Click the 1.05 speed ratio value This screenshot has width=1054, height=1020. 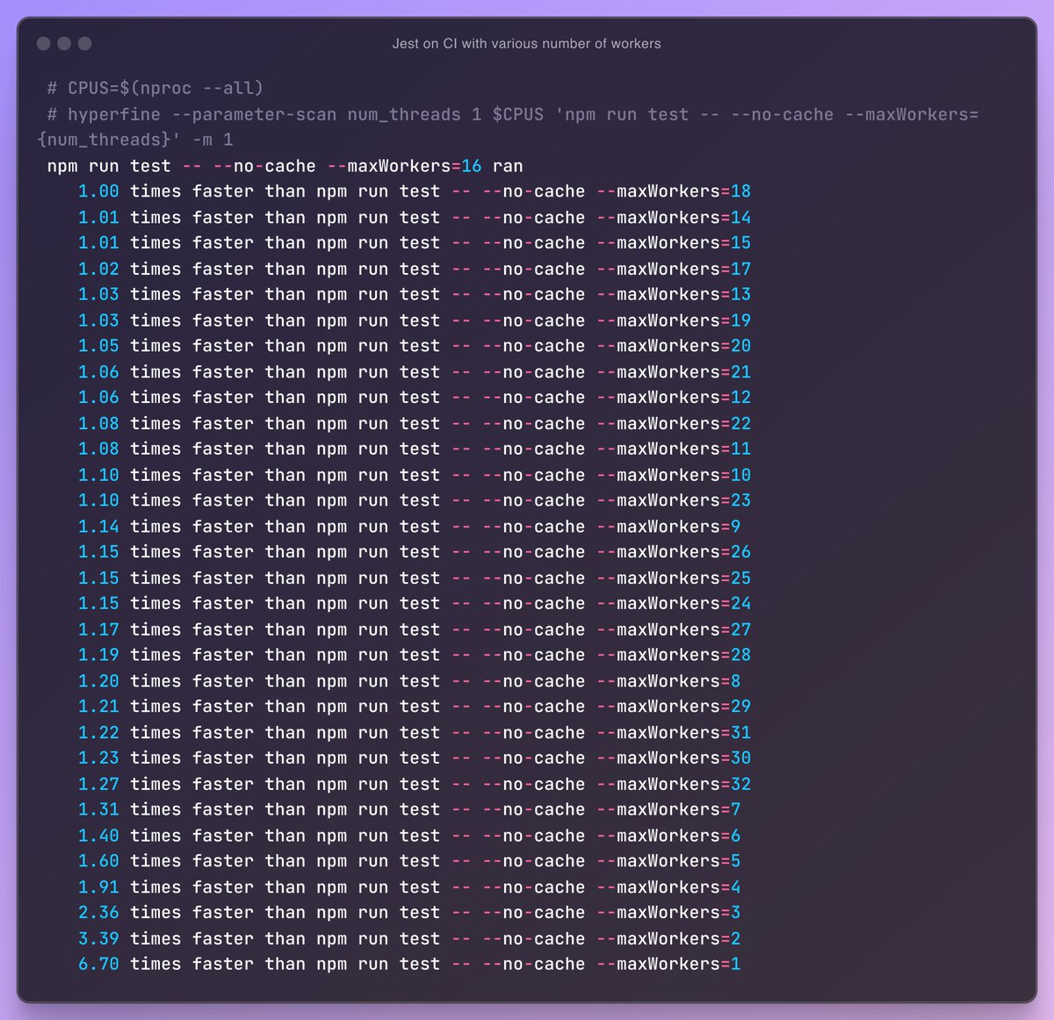tap(98, 347)
